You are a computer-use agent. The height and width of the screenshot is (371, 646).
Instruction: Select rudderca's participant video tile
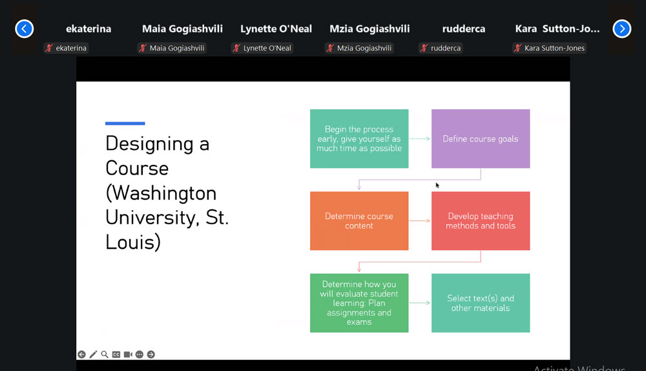463,28
